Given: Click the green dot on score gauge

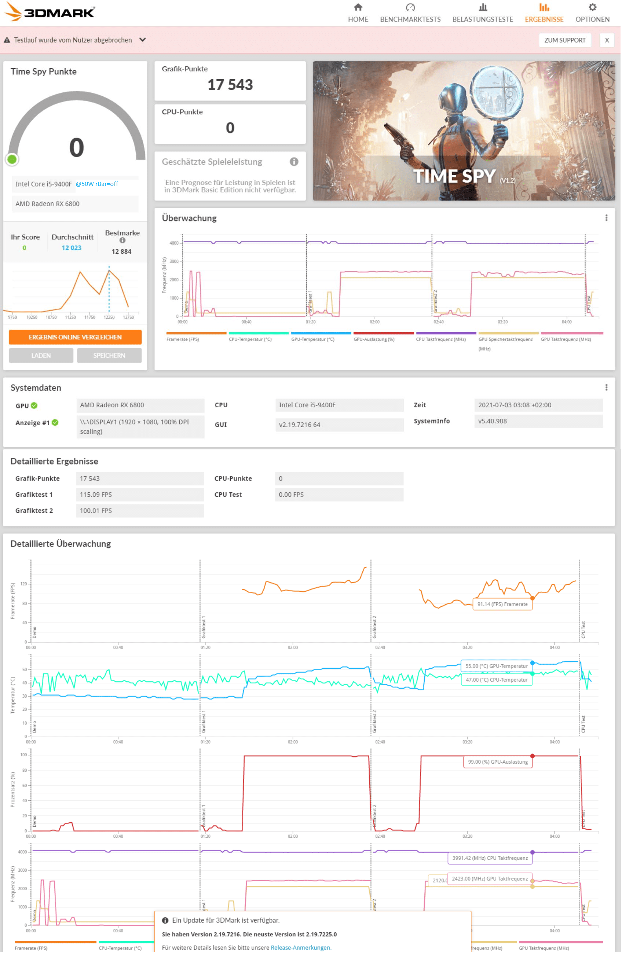Looking at the screenshot, I should point(12,159).
